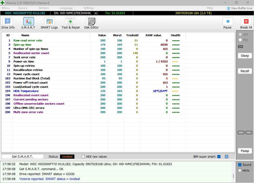Click the yellow health dots for Power-on time

click(175, 62)
